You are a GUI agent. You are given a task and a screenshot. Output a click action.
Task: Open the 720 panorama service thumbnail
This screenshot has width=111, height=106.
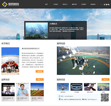[76, 87]
